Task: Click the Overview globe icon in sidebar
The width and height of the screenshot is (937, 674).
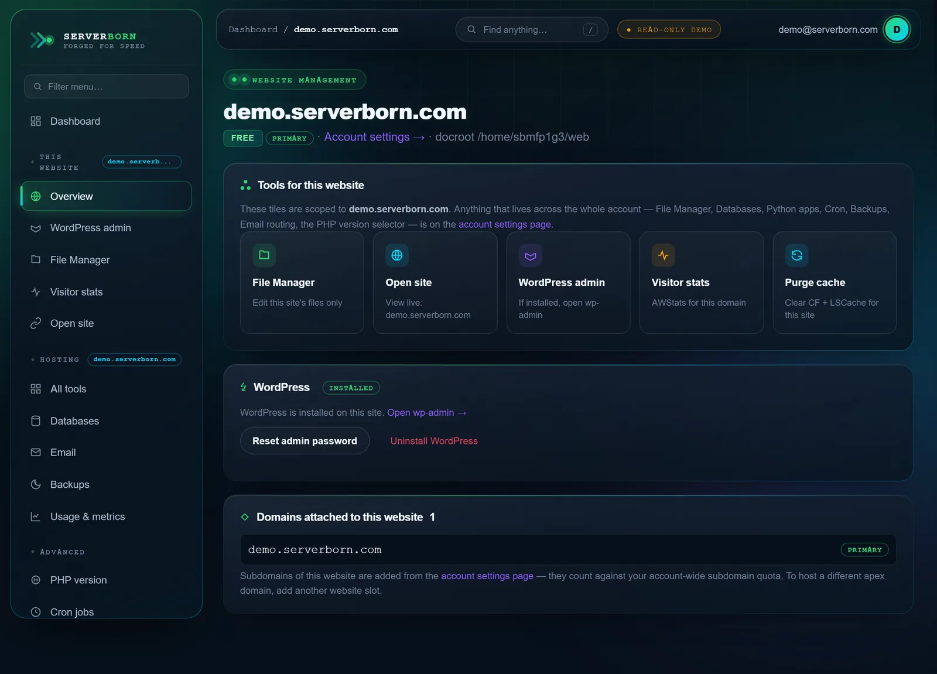Action: [36, 196]
